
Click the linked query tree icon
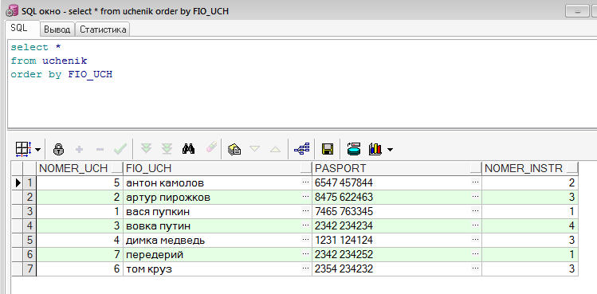coord(302,149)
